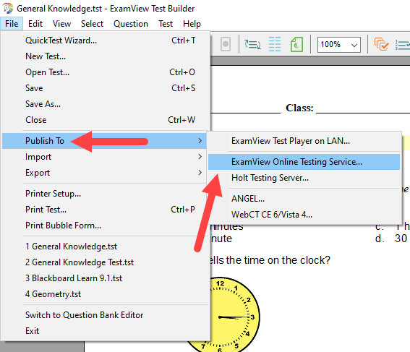The image size is (410, 352).
Task: Choose Holt Testing Server submenu entry
Action: click(304, 178)
